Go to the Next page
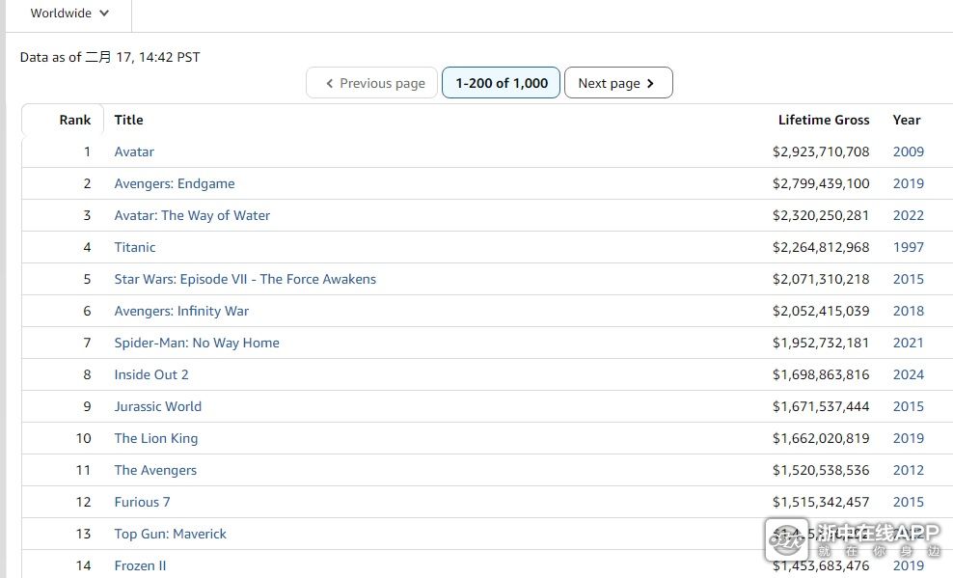This screenshot has height=578, width=953. [617, 83]
